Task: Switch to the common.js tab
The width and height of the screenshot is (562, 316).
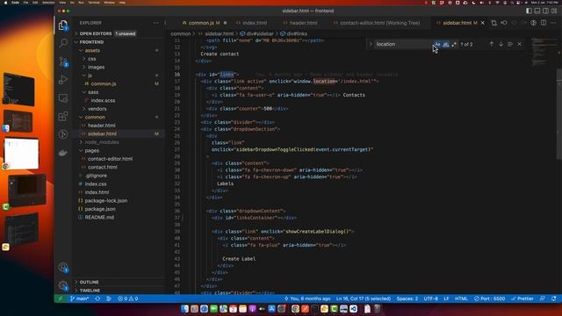Action: point(201,23)
